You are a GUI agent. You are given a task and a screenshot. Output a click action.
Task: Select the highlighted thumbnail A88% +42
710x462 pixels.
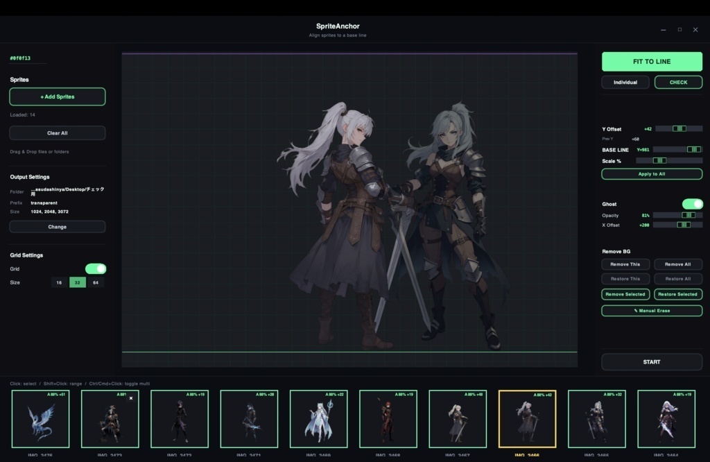(527, 419)
